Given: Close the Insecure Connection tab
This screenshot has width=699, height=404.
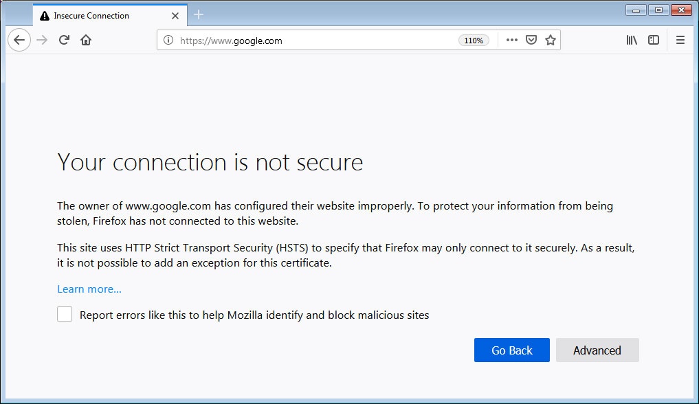Looking at the screenshot, I should pos(175,16).
